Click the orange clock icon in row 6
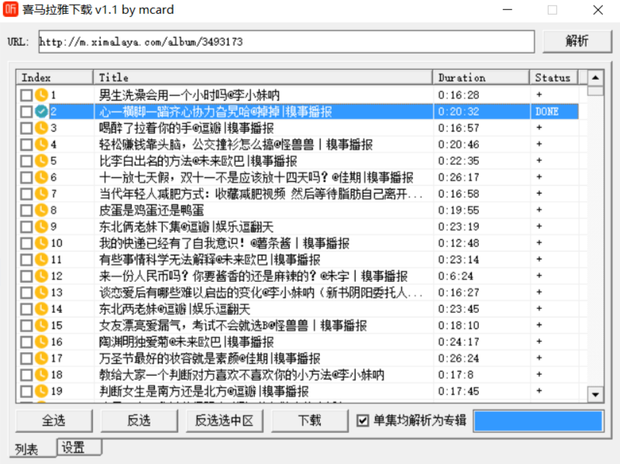Viewport: 620px width, 464px height. tap(41, 177)
